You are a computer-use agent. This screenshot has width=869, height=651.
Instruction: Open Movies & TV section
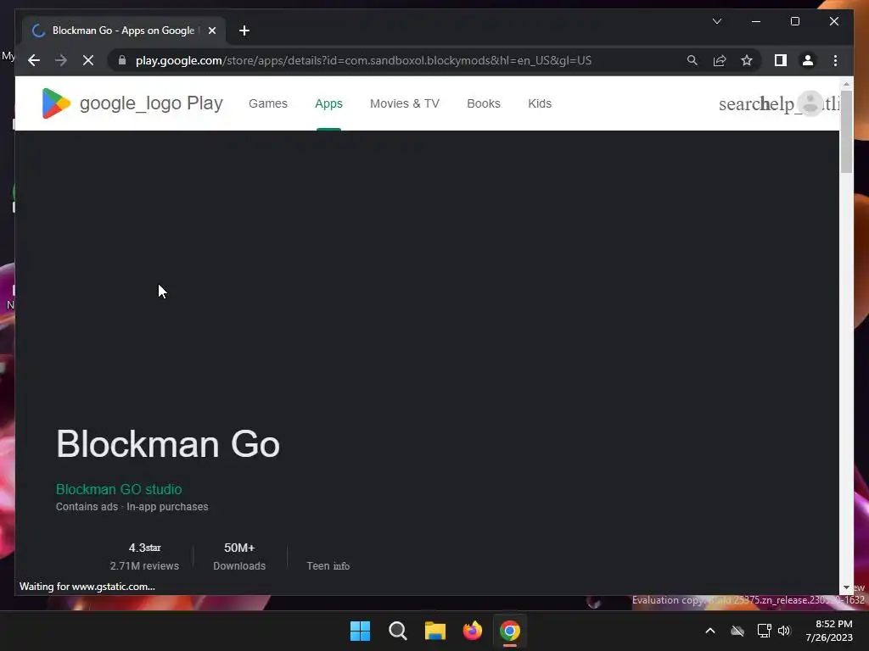pyautogui.click(x=405, y=103)
